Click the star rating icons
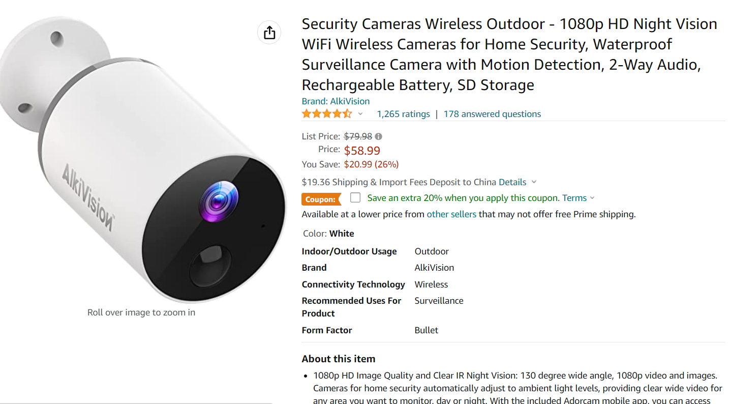730x404 pixels. coord(327,114)
